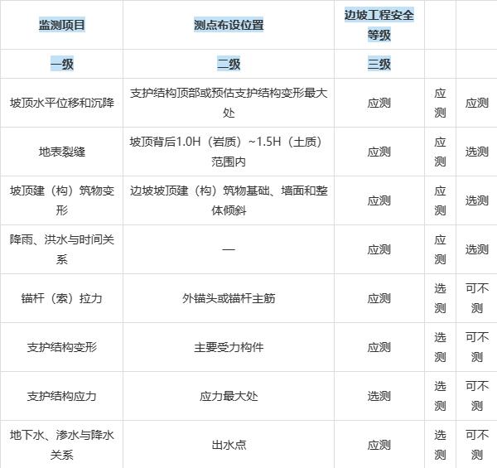Select 可不测 in the 出水点 row
497x468 pixels.
[x=477, y=445]
